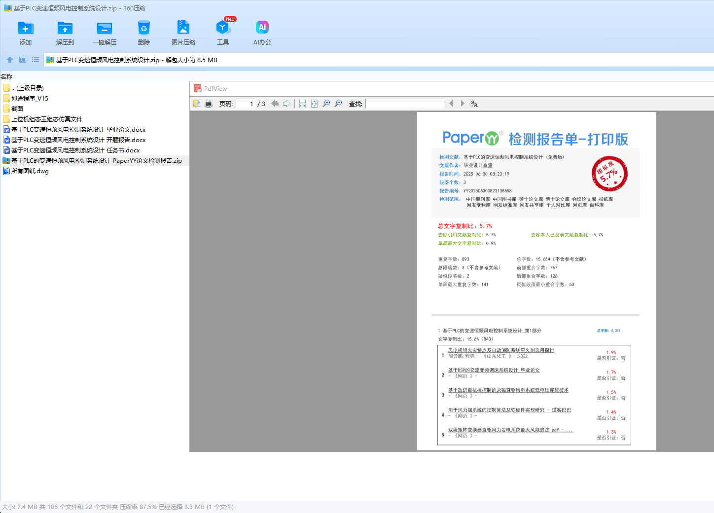Select the 上位机组态王组态仿真文件 folder
The image size is (714, 513).
pyautogui.click(x=43, y=119)
